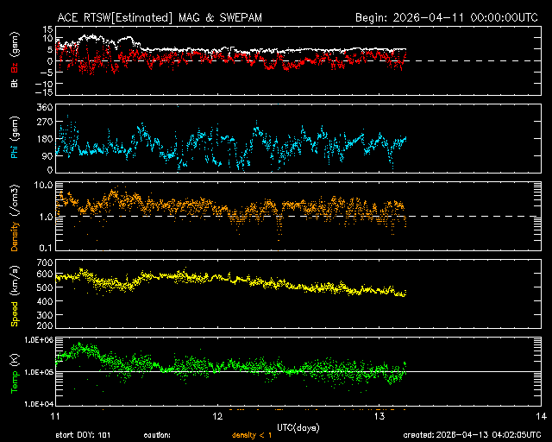Select day 13 on the time axis
552x442 pixels.
[379, 417]
